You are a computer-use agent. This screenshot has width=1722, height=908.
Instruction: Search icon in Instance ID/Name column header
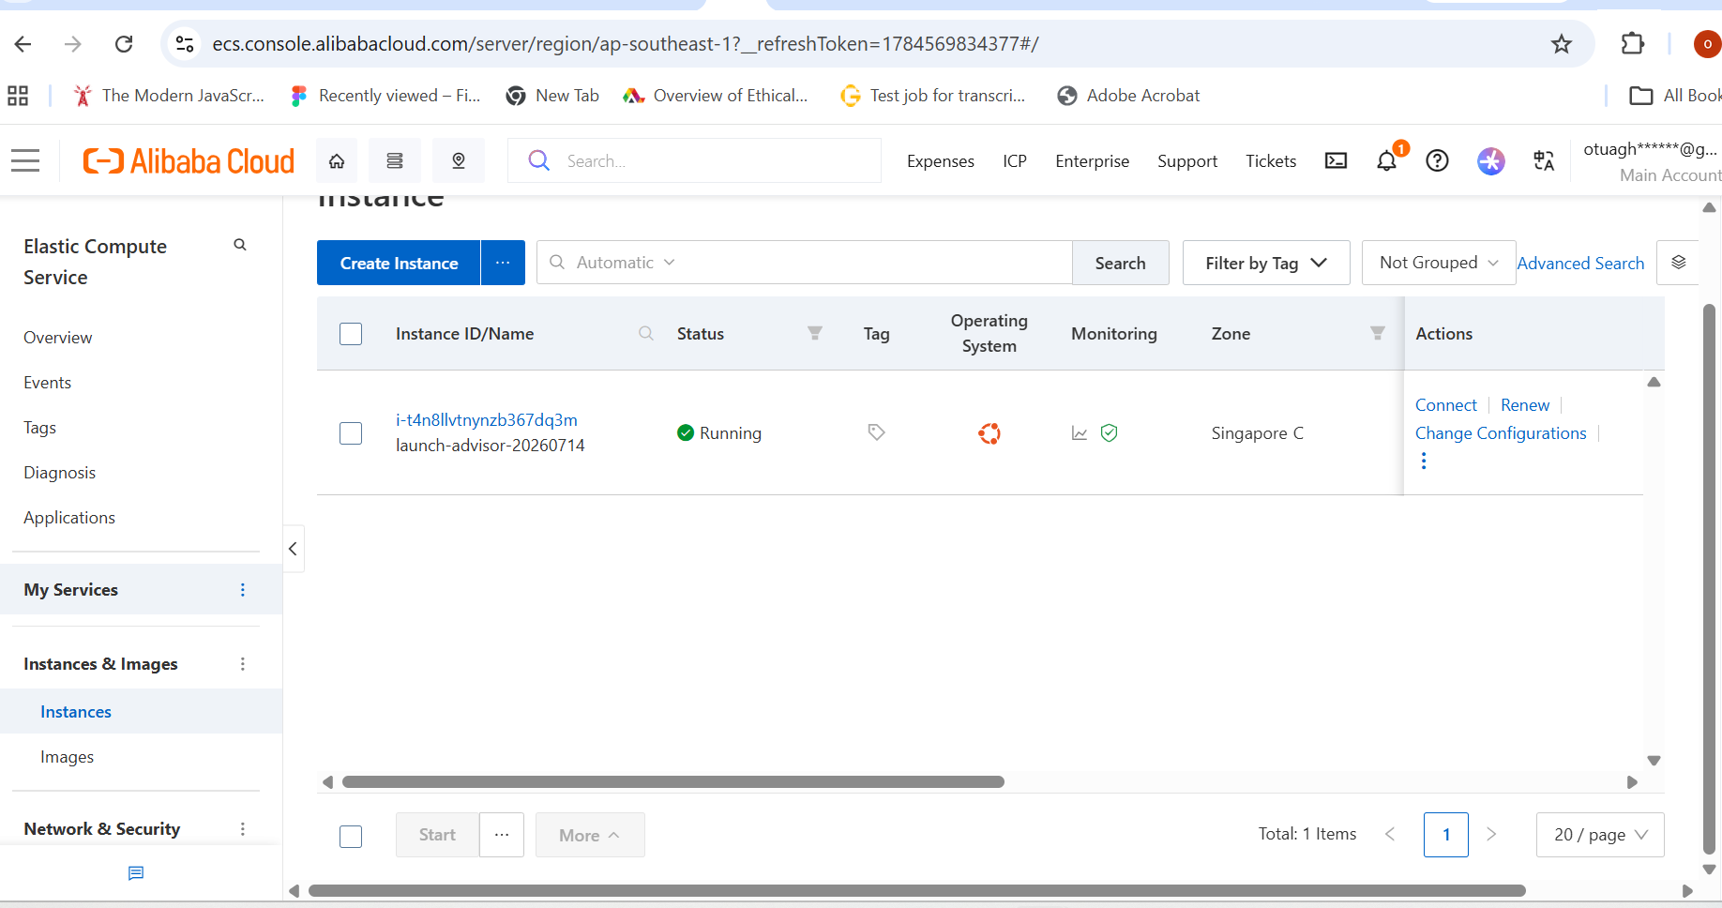click(646, 333)
